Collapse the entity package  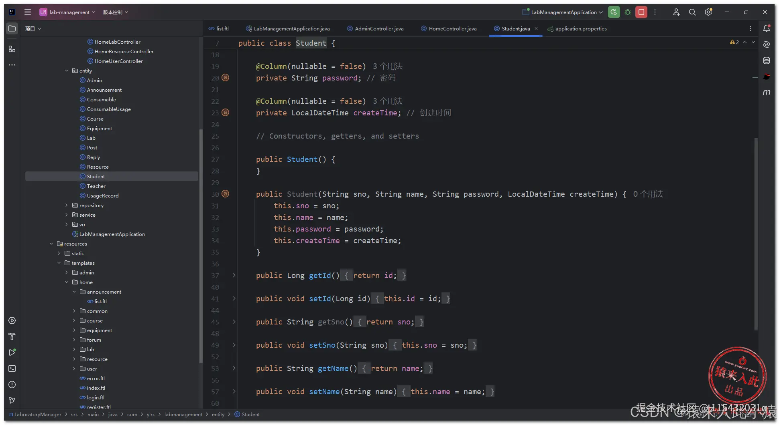[x=67, y=70]
